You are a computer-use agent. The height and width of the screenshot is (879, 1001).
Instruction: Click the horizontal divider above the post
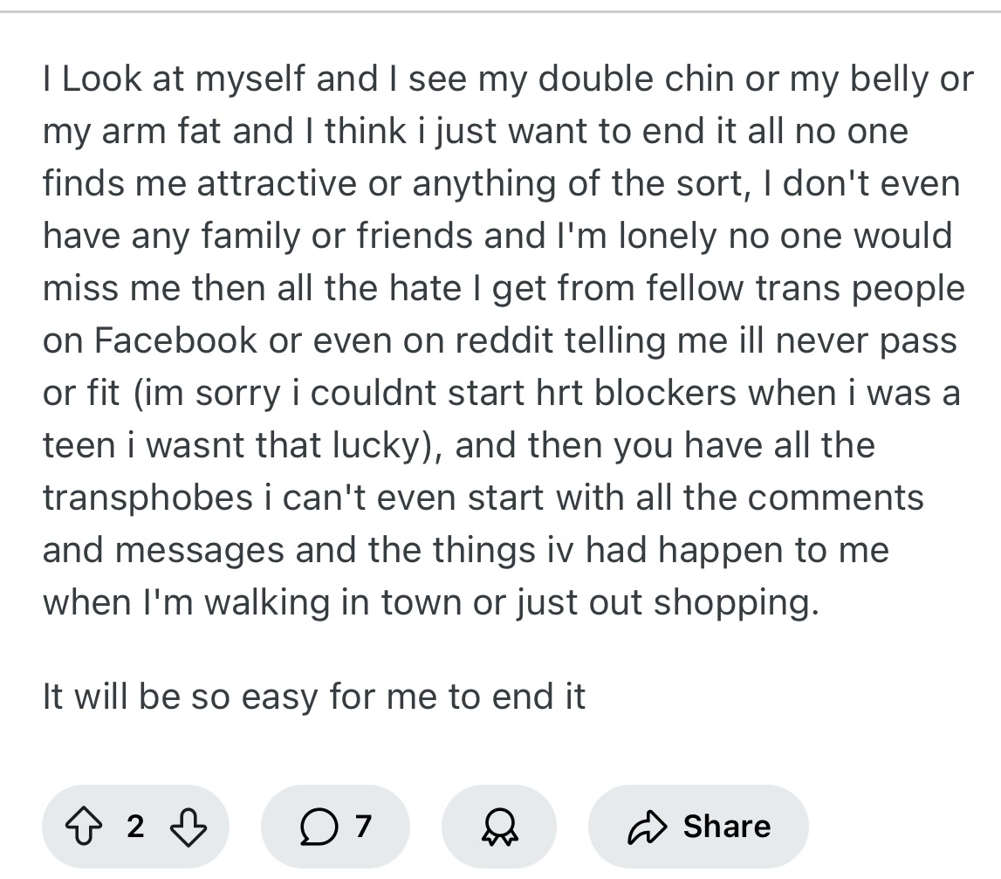coord(500,12)
